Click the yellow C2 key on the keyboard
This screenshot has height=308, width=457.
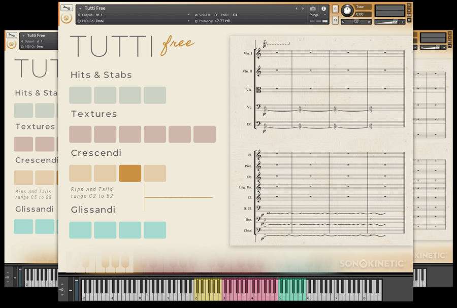pyautogui.click(x=197, y=296)
